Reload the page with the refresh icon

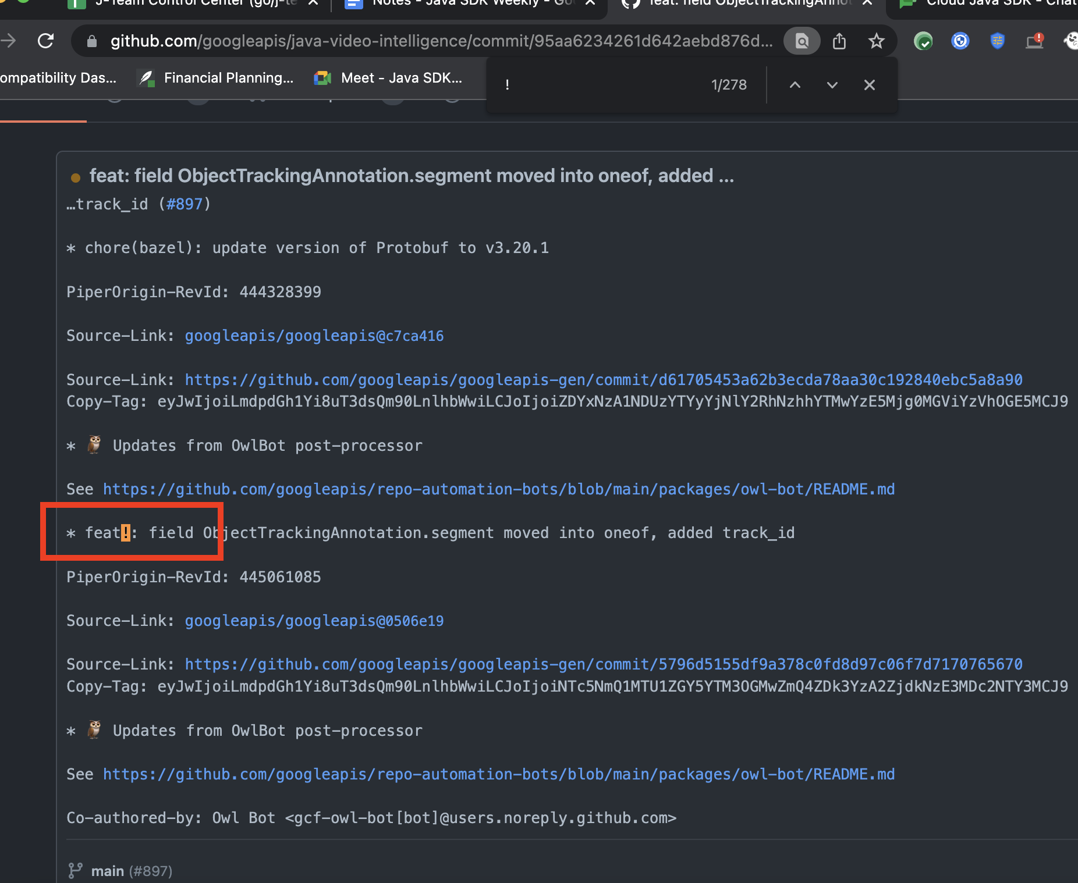pos(45,41)
